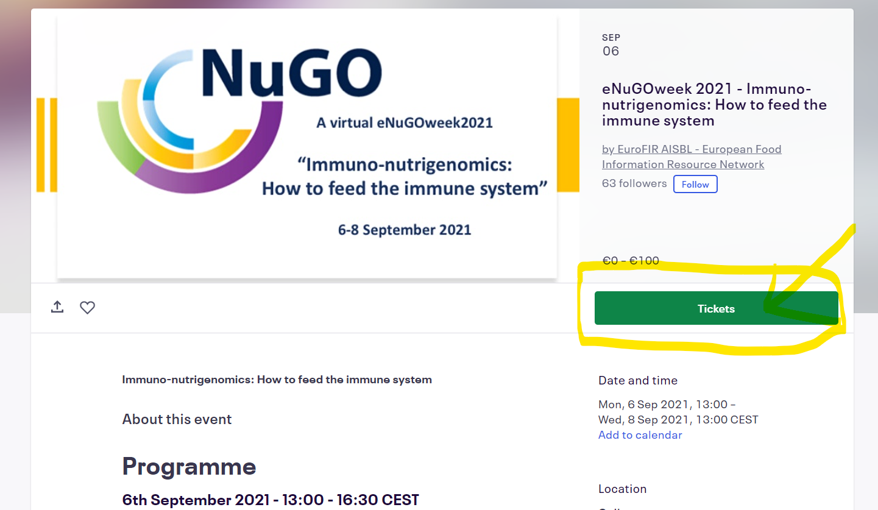
Task: Select the '6th September 2021 - 13:00 - 16:30 CEST' line
Action: tap(271, 500)
